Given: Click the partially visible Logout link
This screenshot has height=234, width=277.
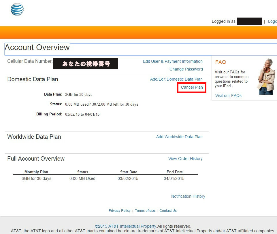Looking at the screenshot, I should click(x=272, y=21).
